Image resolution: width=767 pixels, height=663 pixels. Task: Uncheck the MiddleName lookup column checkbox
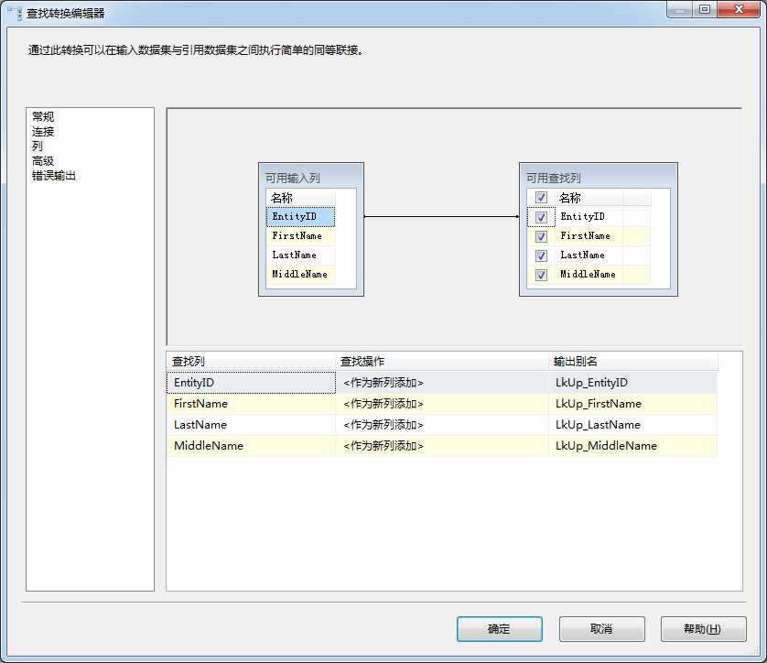[541, 275]
